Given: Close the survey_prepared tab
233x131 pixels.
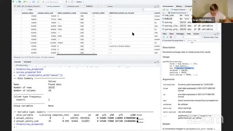Looking at the screenshot, I should point(61,7).
